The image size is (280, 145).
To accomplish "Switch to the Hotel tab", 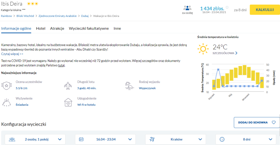I will 41,29.
